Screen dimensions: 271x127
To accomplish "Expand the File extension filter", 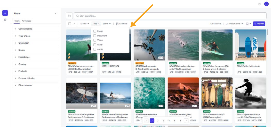I will tap(36, 85).
